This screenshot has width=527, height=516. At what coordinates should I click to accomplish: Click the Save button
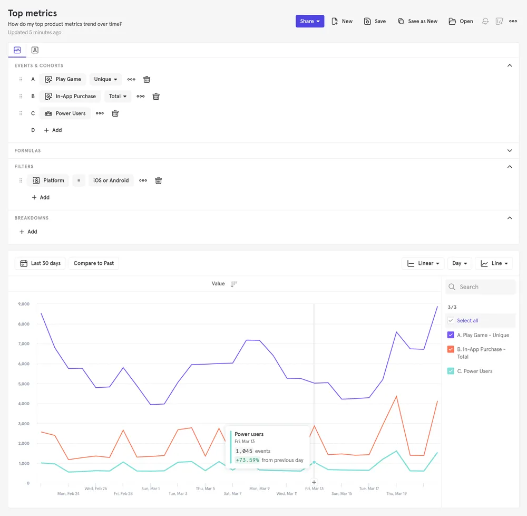coord(375,21)
